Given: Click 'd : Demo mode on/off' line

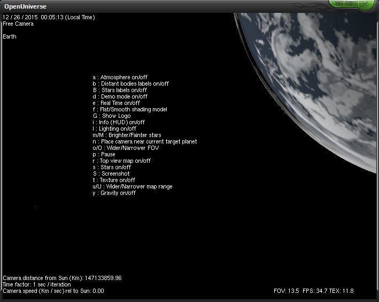Looking at the screenshot, I should [120, 96].
